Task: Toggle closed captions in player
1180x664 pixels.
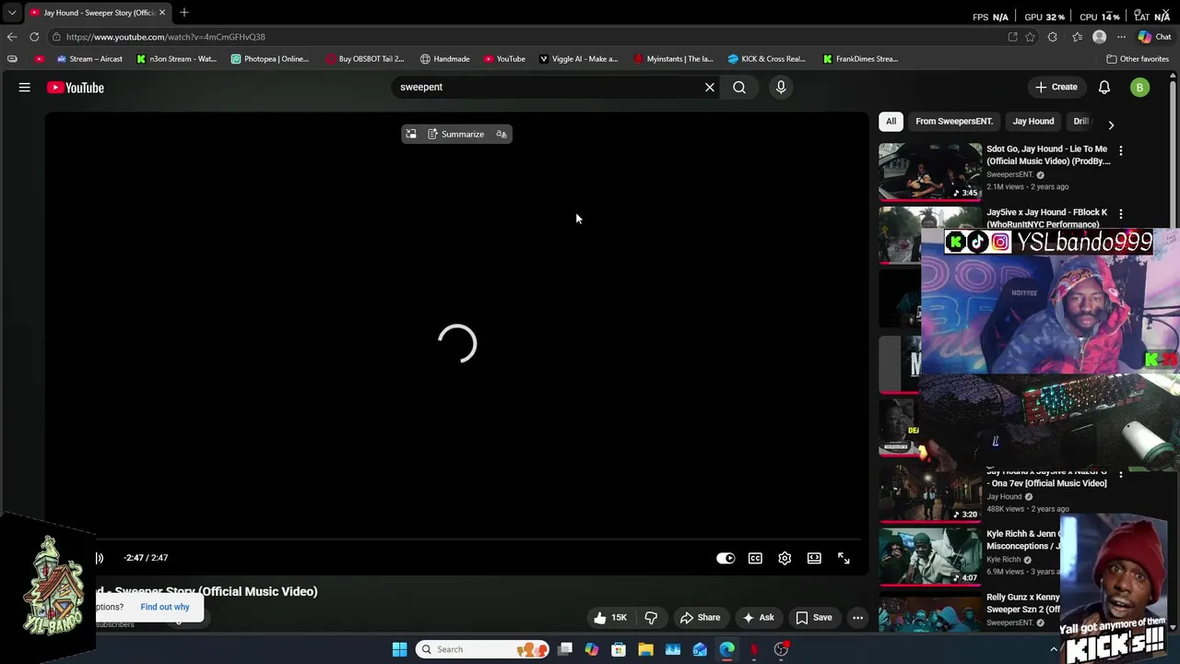Action: pos(755,558)
